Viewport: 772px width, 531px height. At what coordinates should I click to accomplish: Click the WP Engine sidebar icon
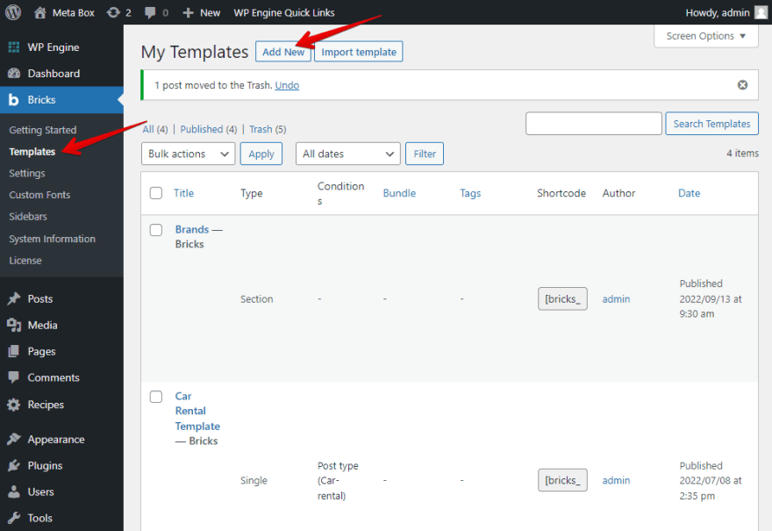14,47
